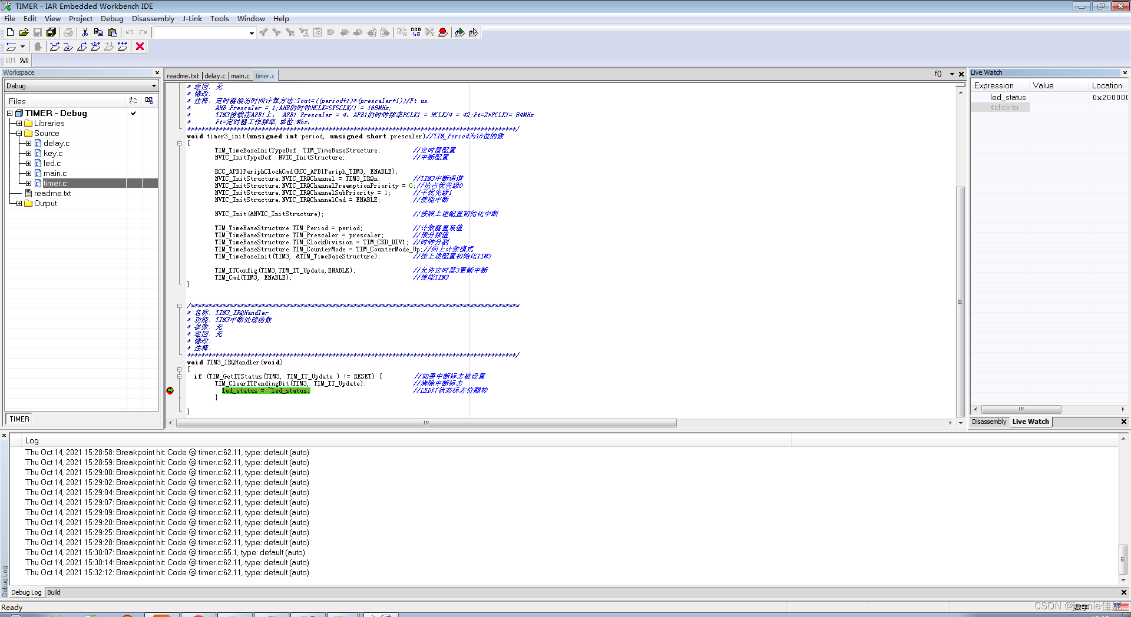
Task: Close the Live Watch panel
Action: point(1125,72)
